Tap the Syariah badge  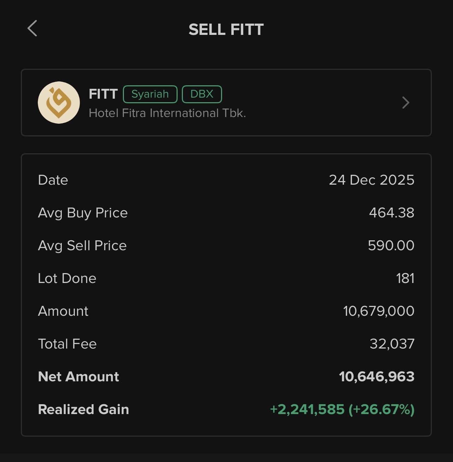pos(150,94)
